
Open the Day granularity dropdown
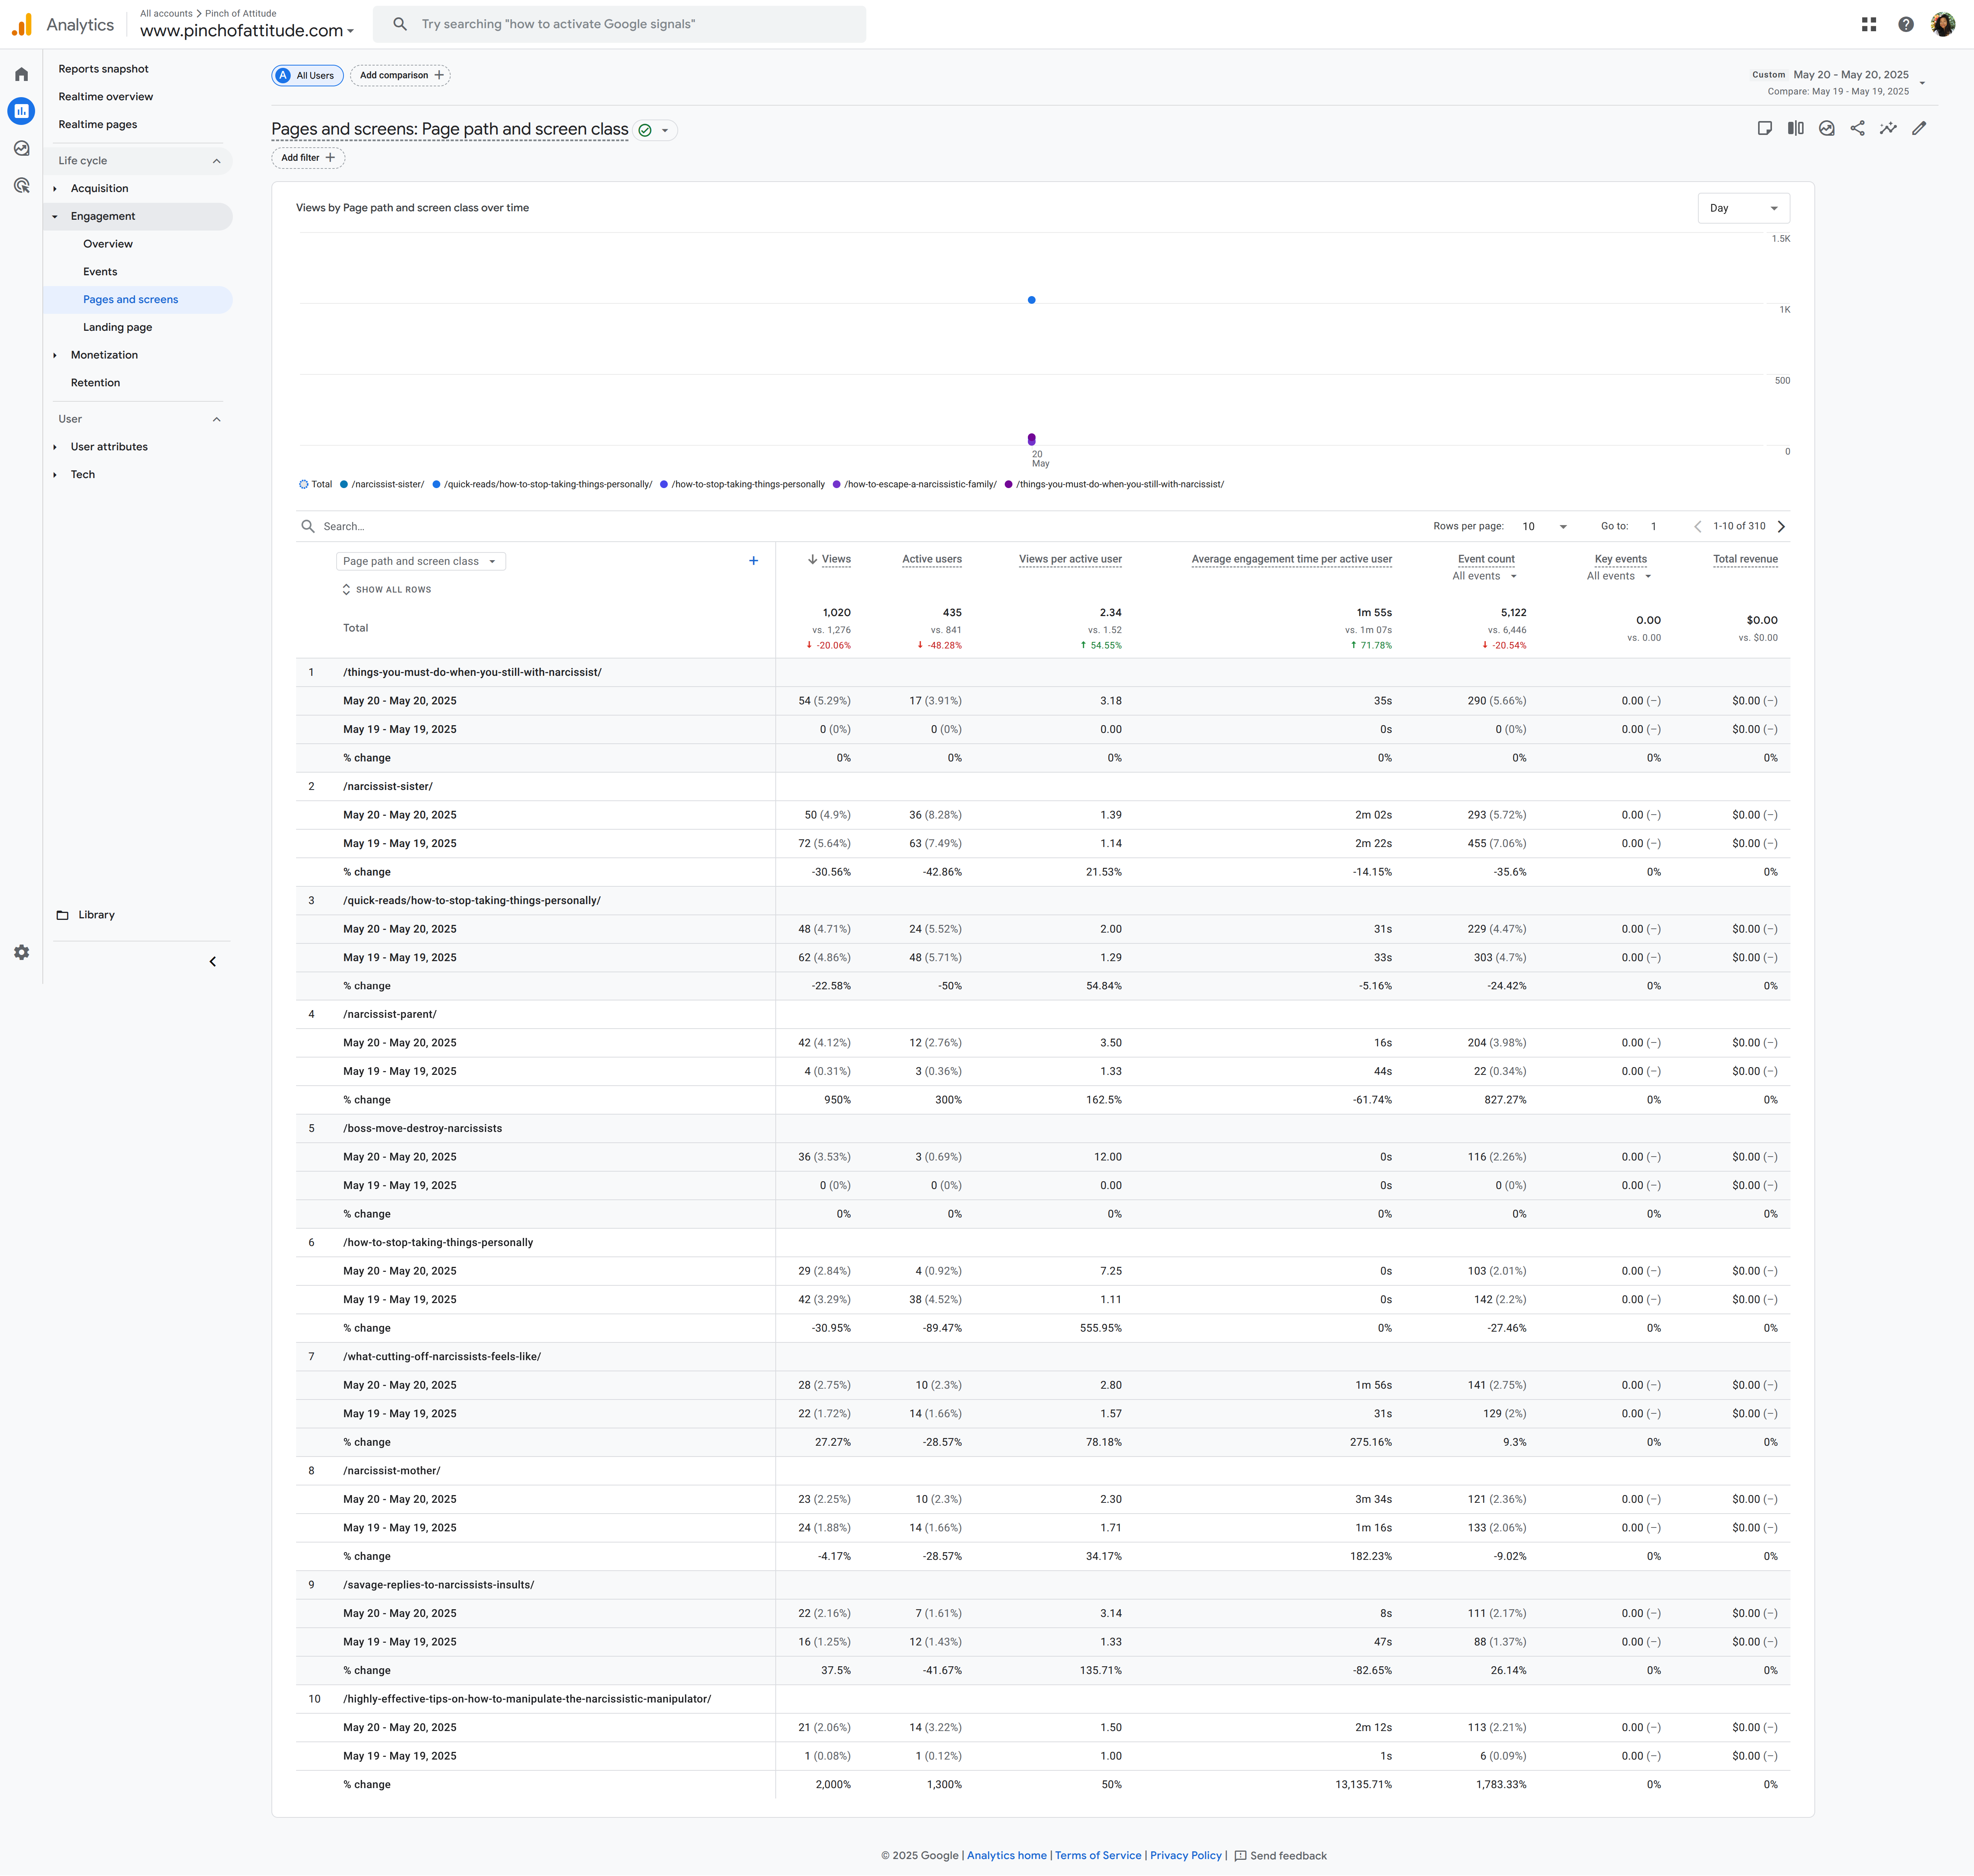point(1743,208)
